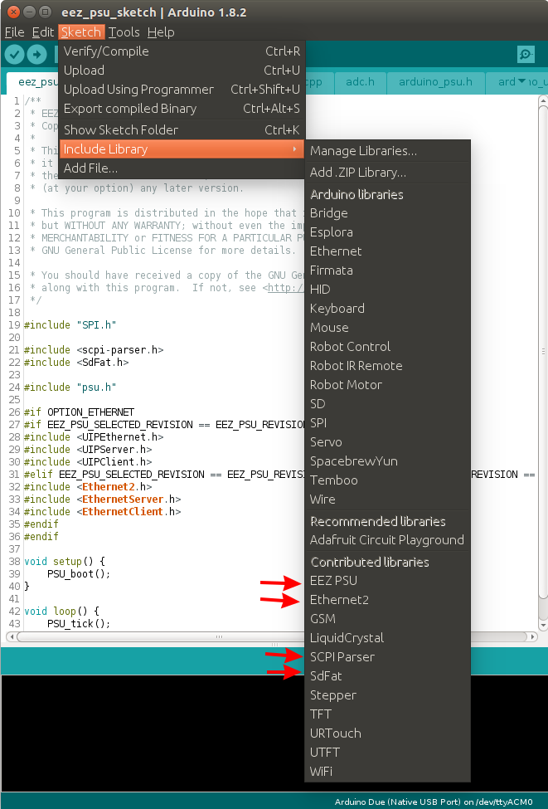The image size is (548, 809).
Task: Click the void loop() line
Action: tap(62, 612)
